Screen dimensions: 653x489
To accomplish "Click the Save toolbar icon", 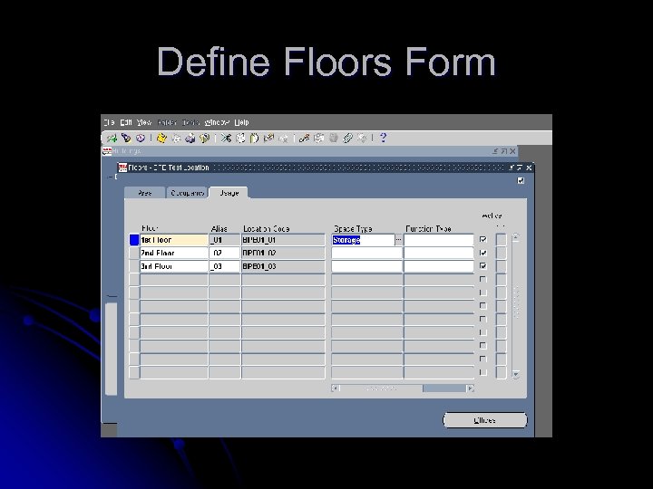I will click(x=161, y=138).
